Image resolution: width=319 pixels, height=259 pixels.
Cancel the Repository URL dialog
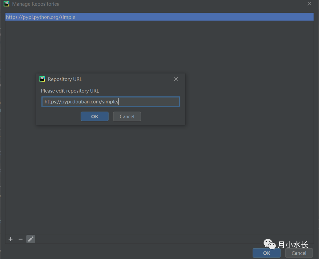[127, 116]
